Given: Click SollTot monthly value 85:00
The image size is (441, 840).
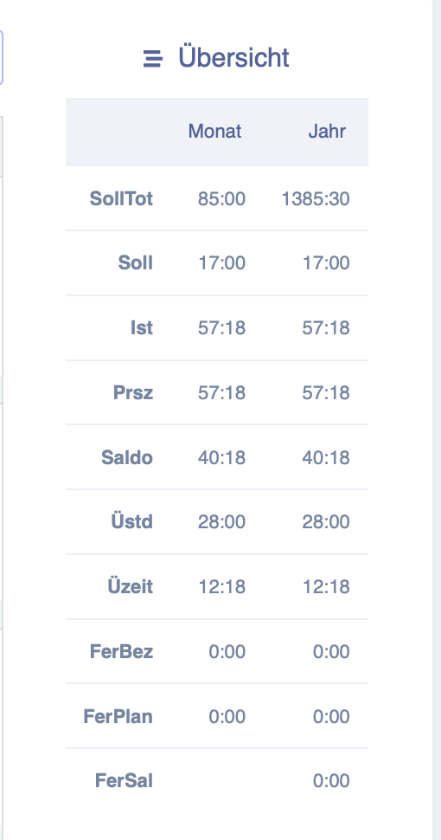Looking at the screenshot, I should click(x=221, y=199).
